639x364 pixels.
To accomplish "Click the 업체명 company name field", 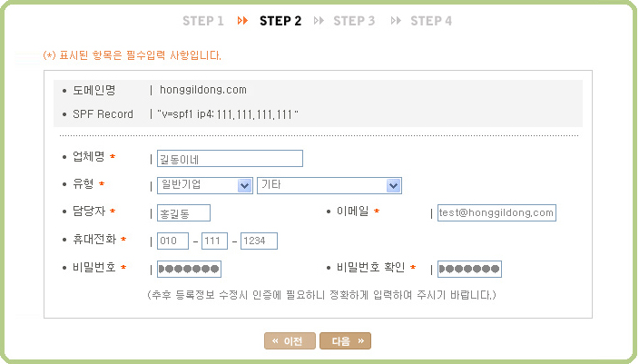I will click(x=230, y=159).
